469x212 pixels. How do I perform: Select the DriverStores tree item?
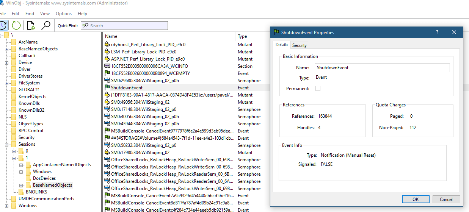point(31,76)
